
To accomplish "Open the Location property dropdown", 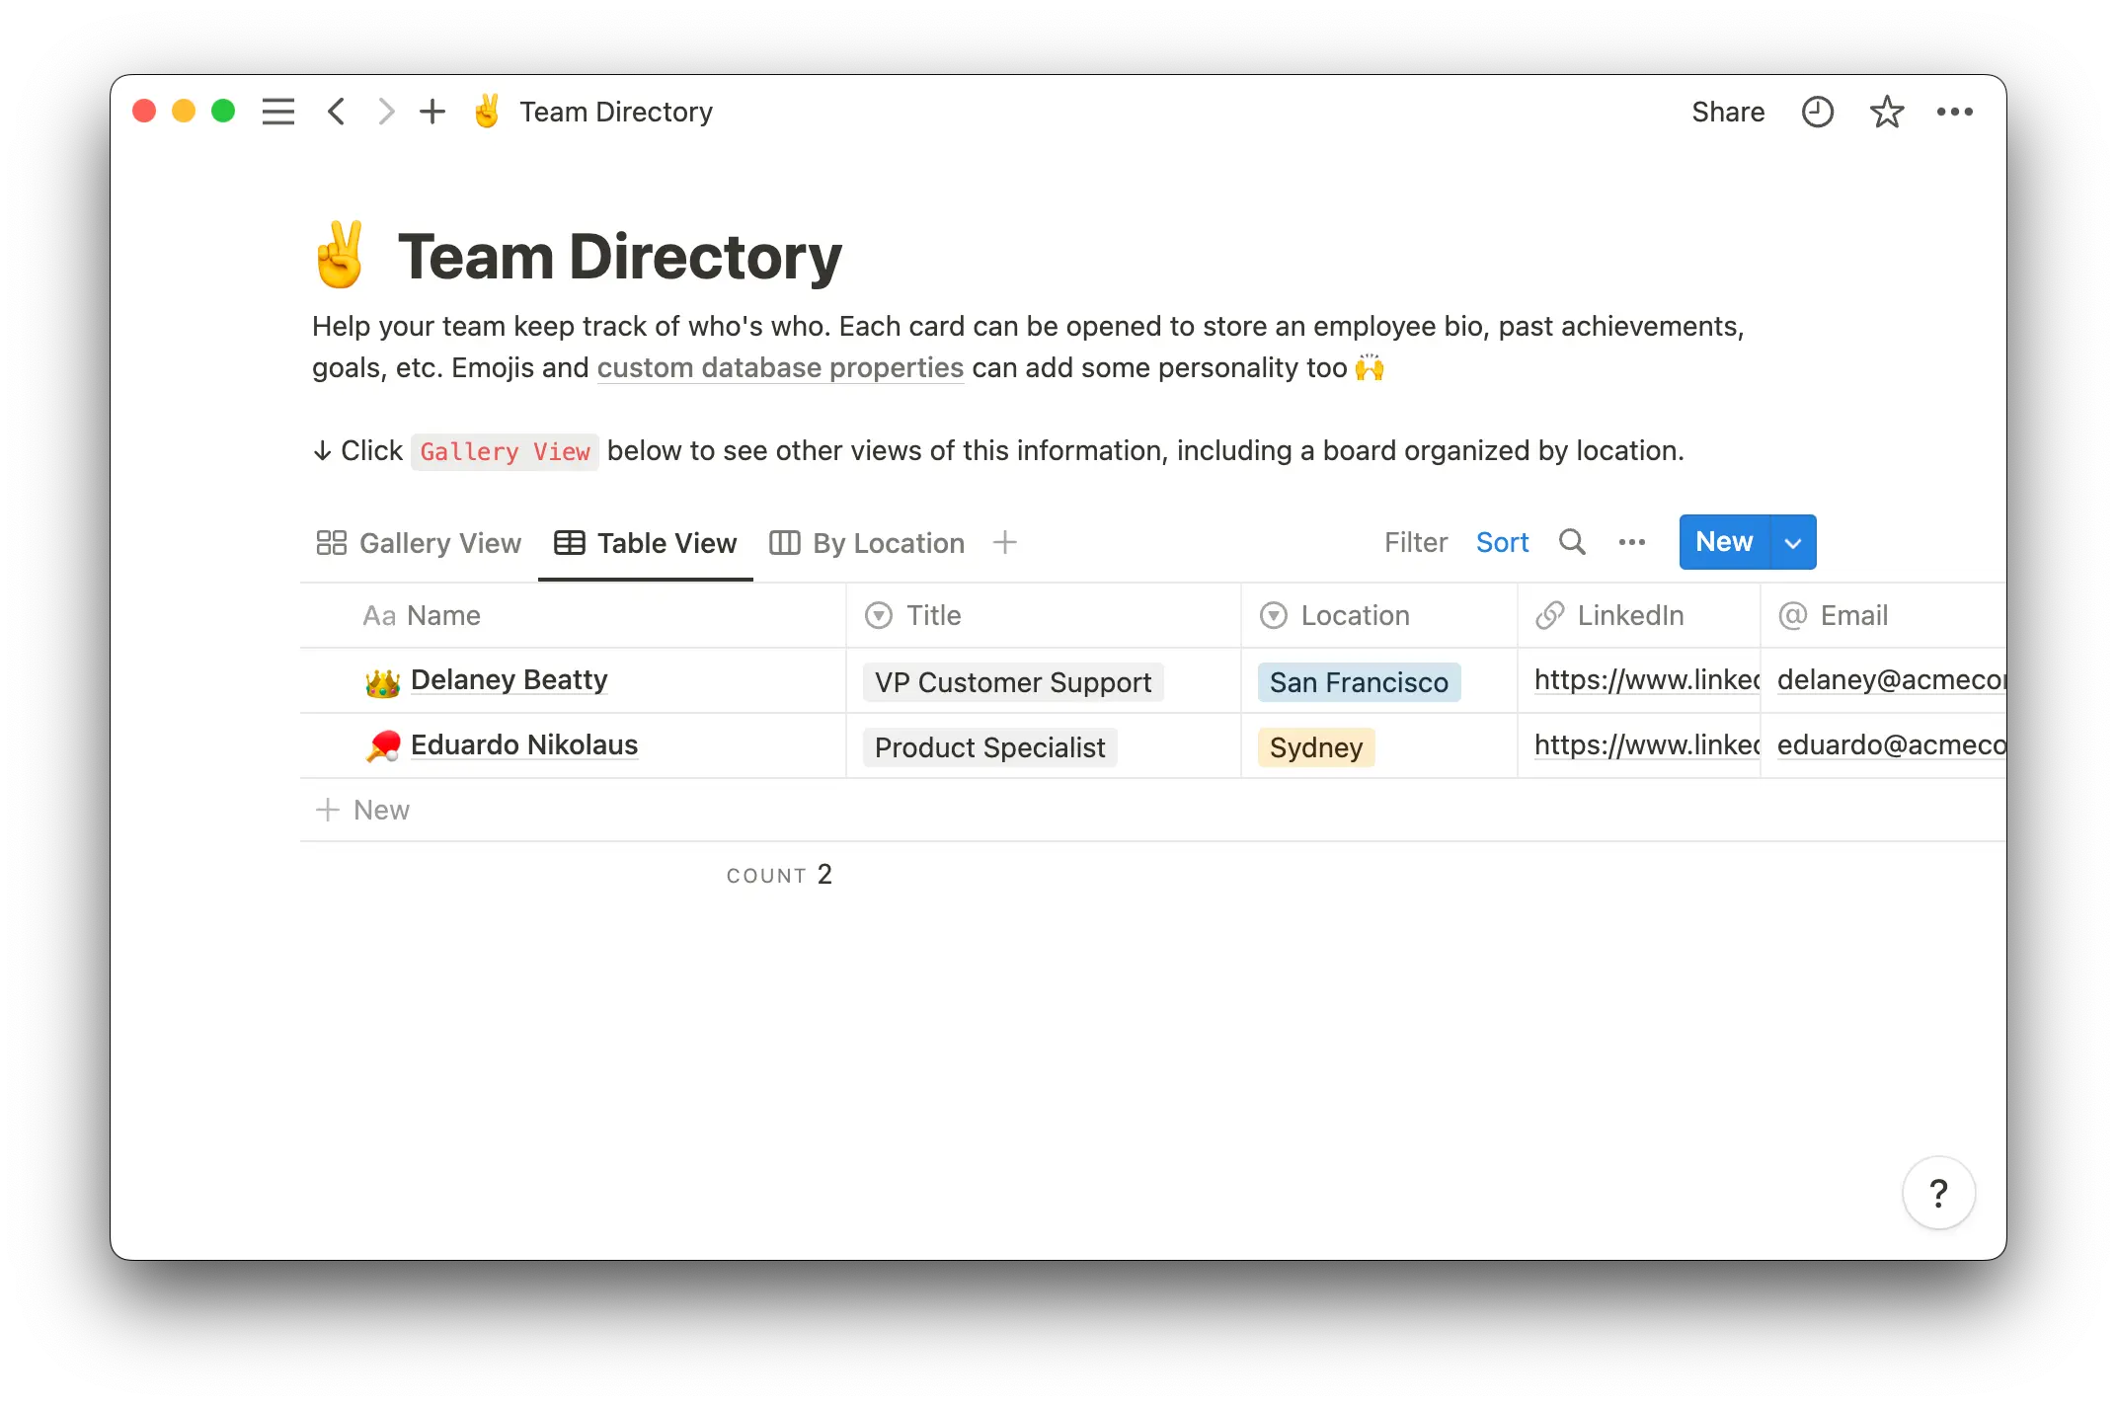I will [1273, 615].
